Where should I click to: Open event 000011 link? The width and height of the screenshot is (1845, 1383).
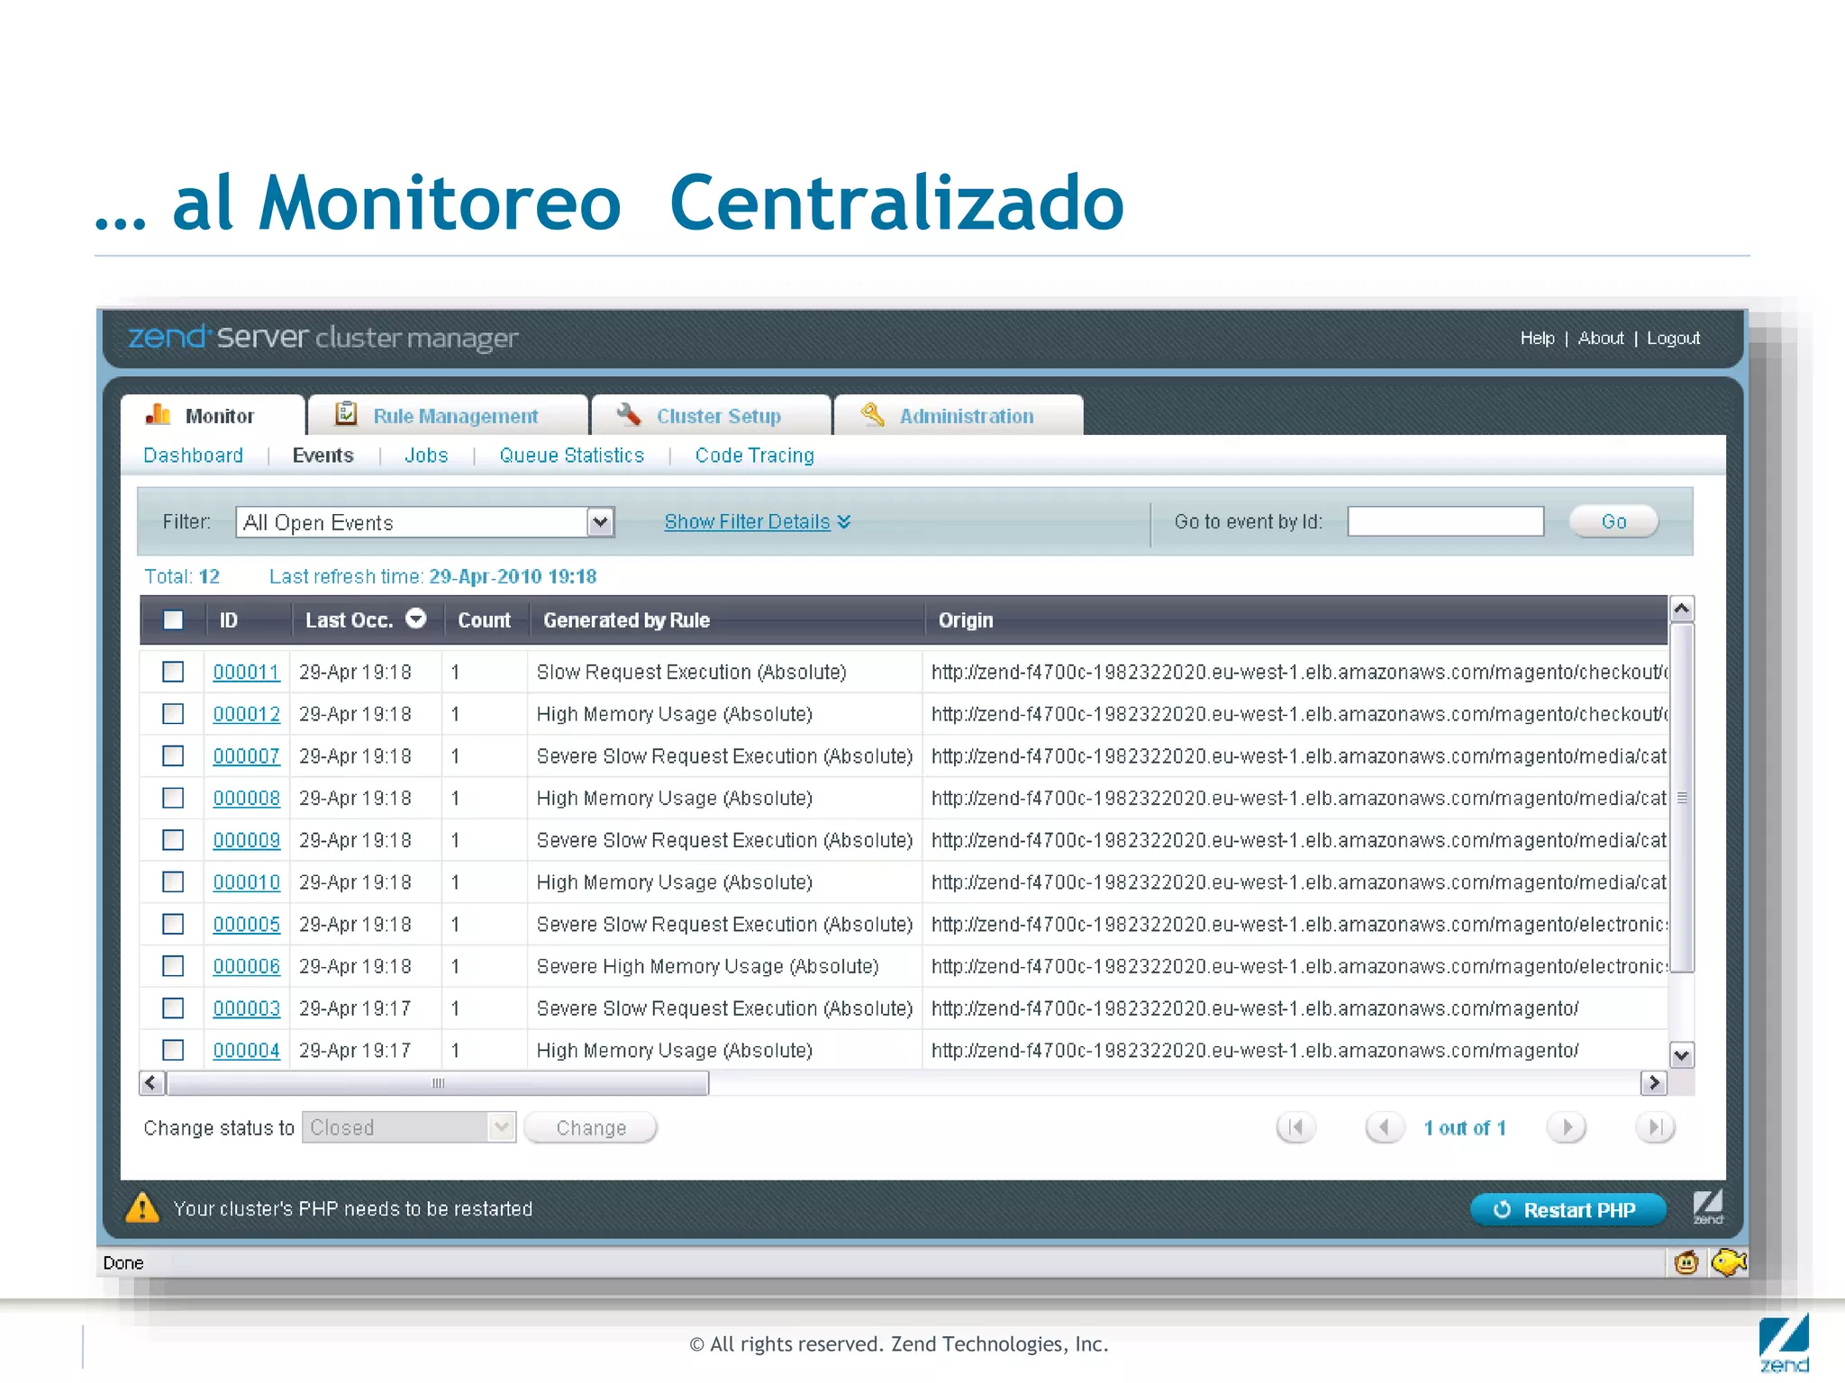pos(246,673)
